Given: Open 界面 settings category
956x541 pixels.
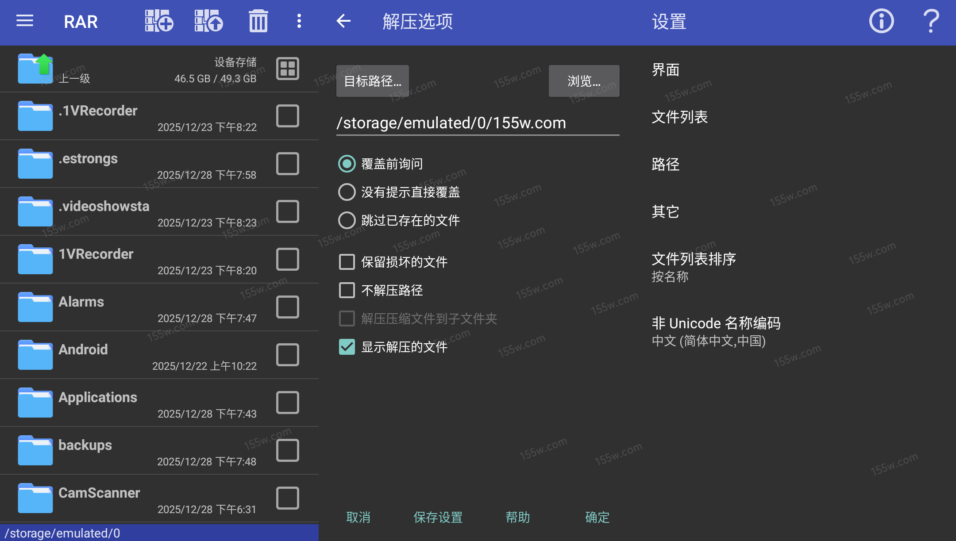Looking at the screenshot, I should click(665, 70).
